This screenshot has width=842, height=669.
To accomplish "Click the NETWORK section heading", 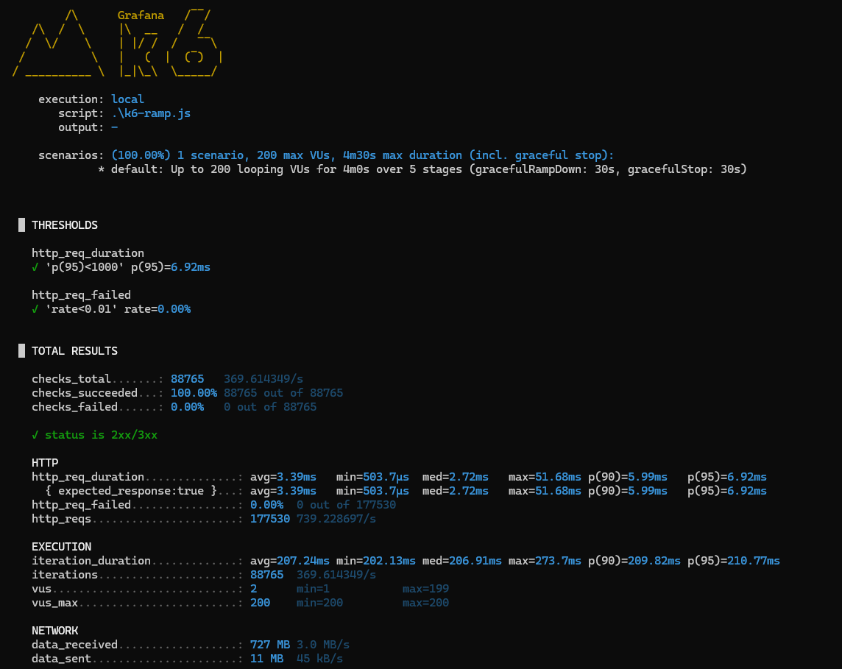I will pyautogui.click(x=54, y=630).
